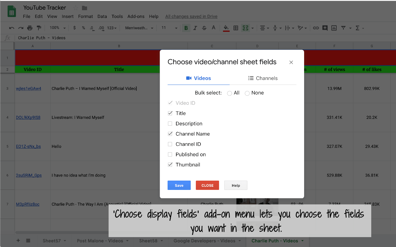396x247 pixels.
Task: Select the None bulk select radio
Action: pos(247,93)
